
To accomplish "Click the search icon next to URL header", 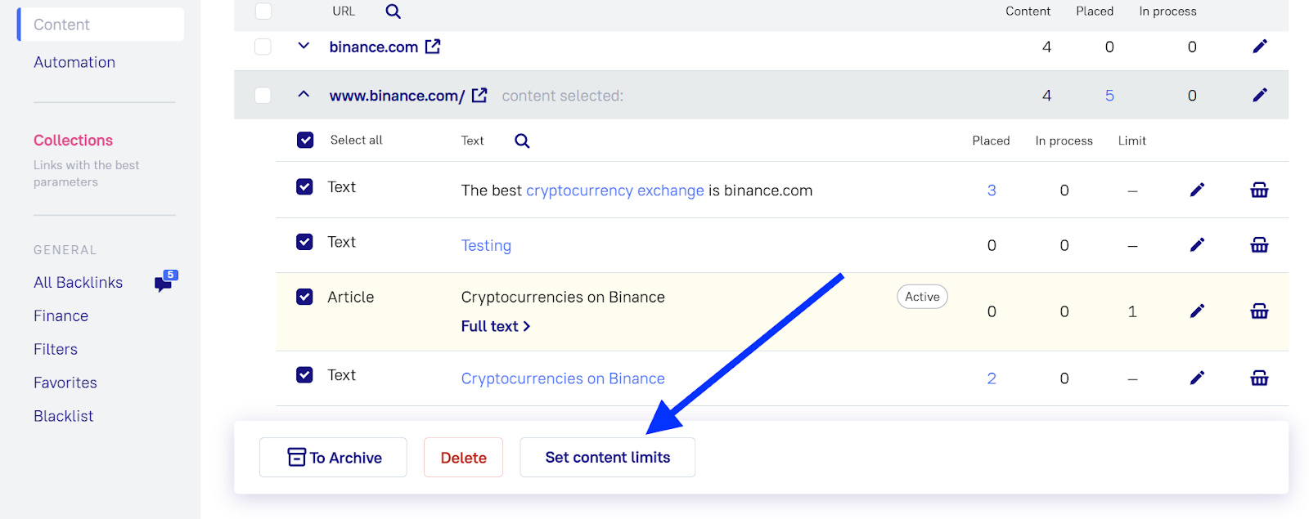I will (x=393, y=11).
